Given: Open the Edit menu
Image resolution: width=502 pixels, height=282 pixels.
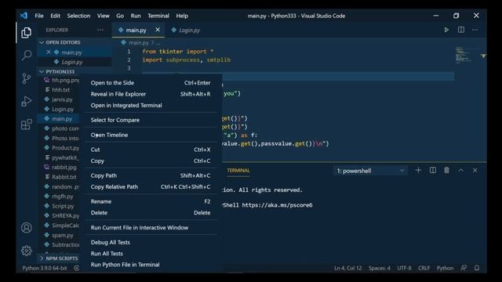Looking at the screenshot, I should coord(55,16).
